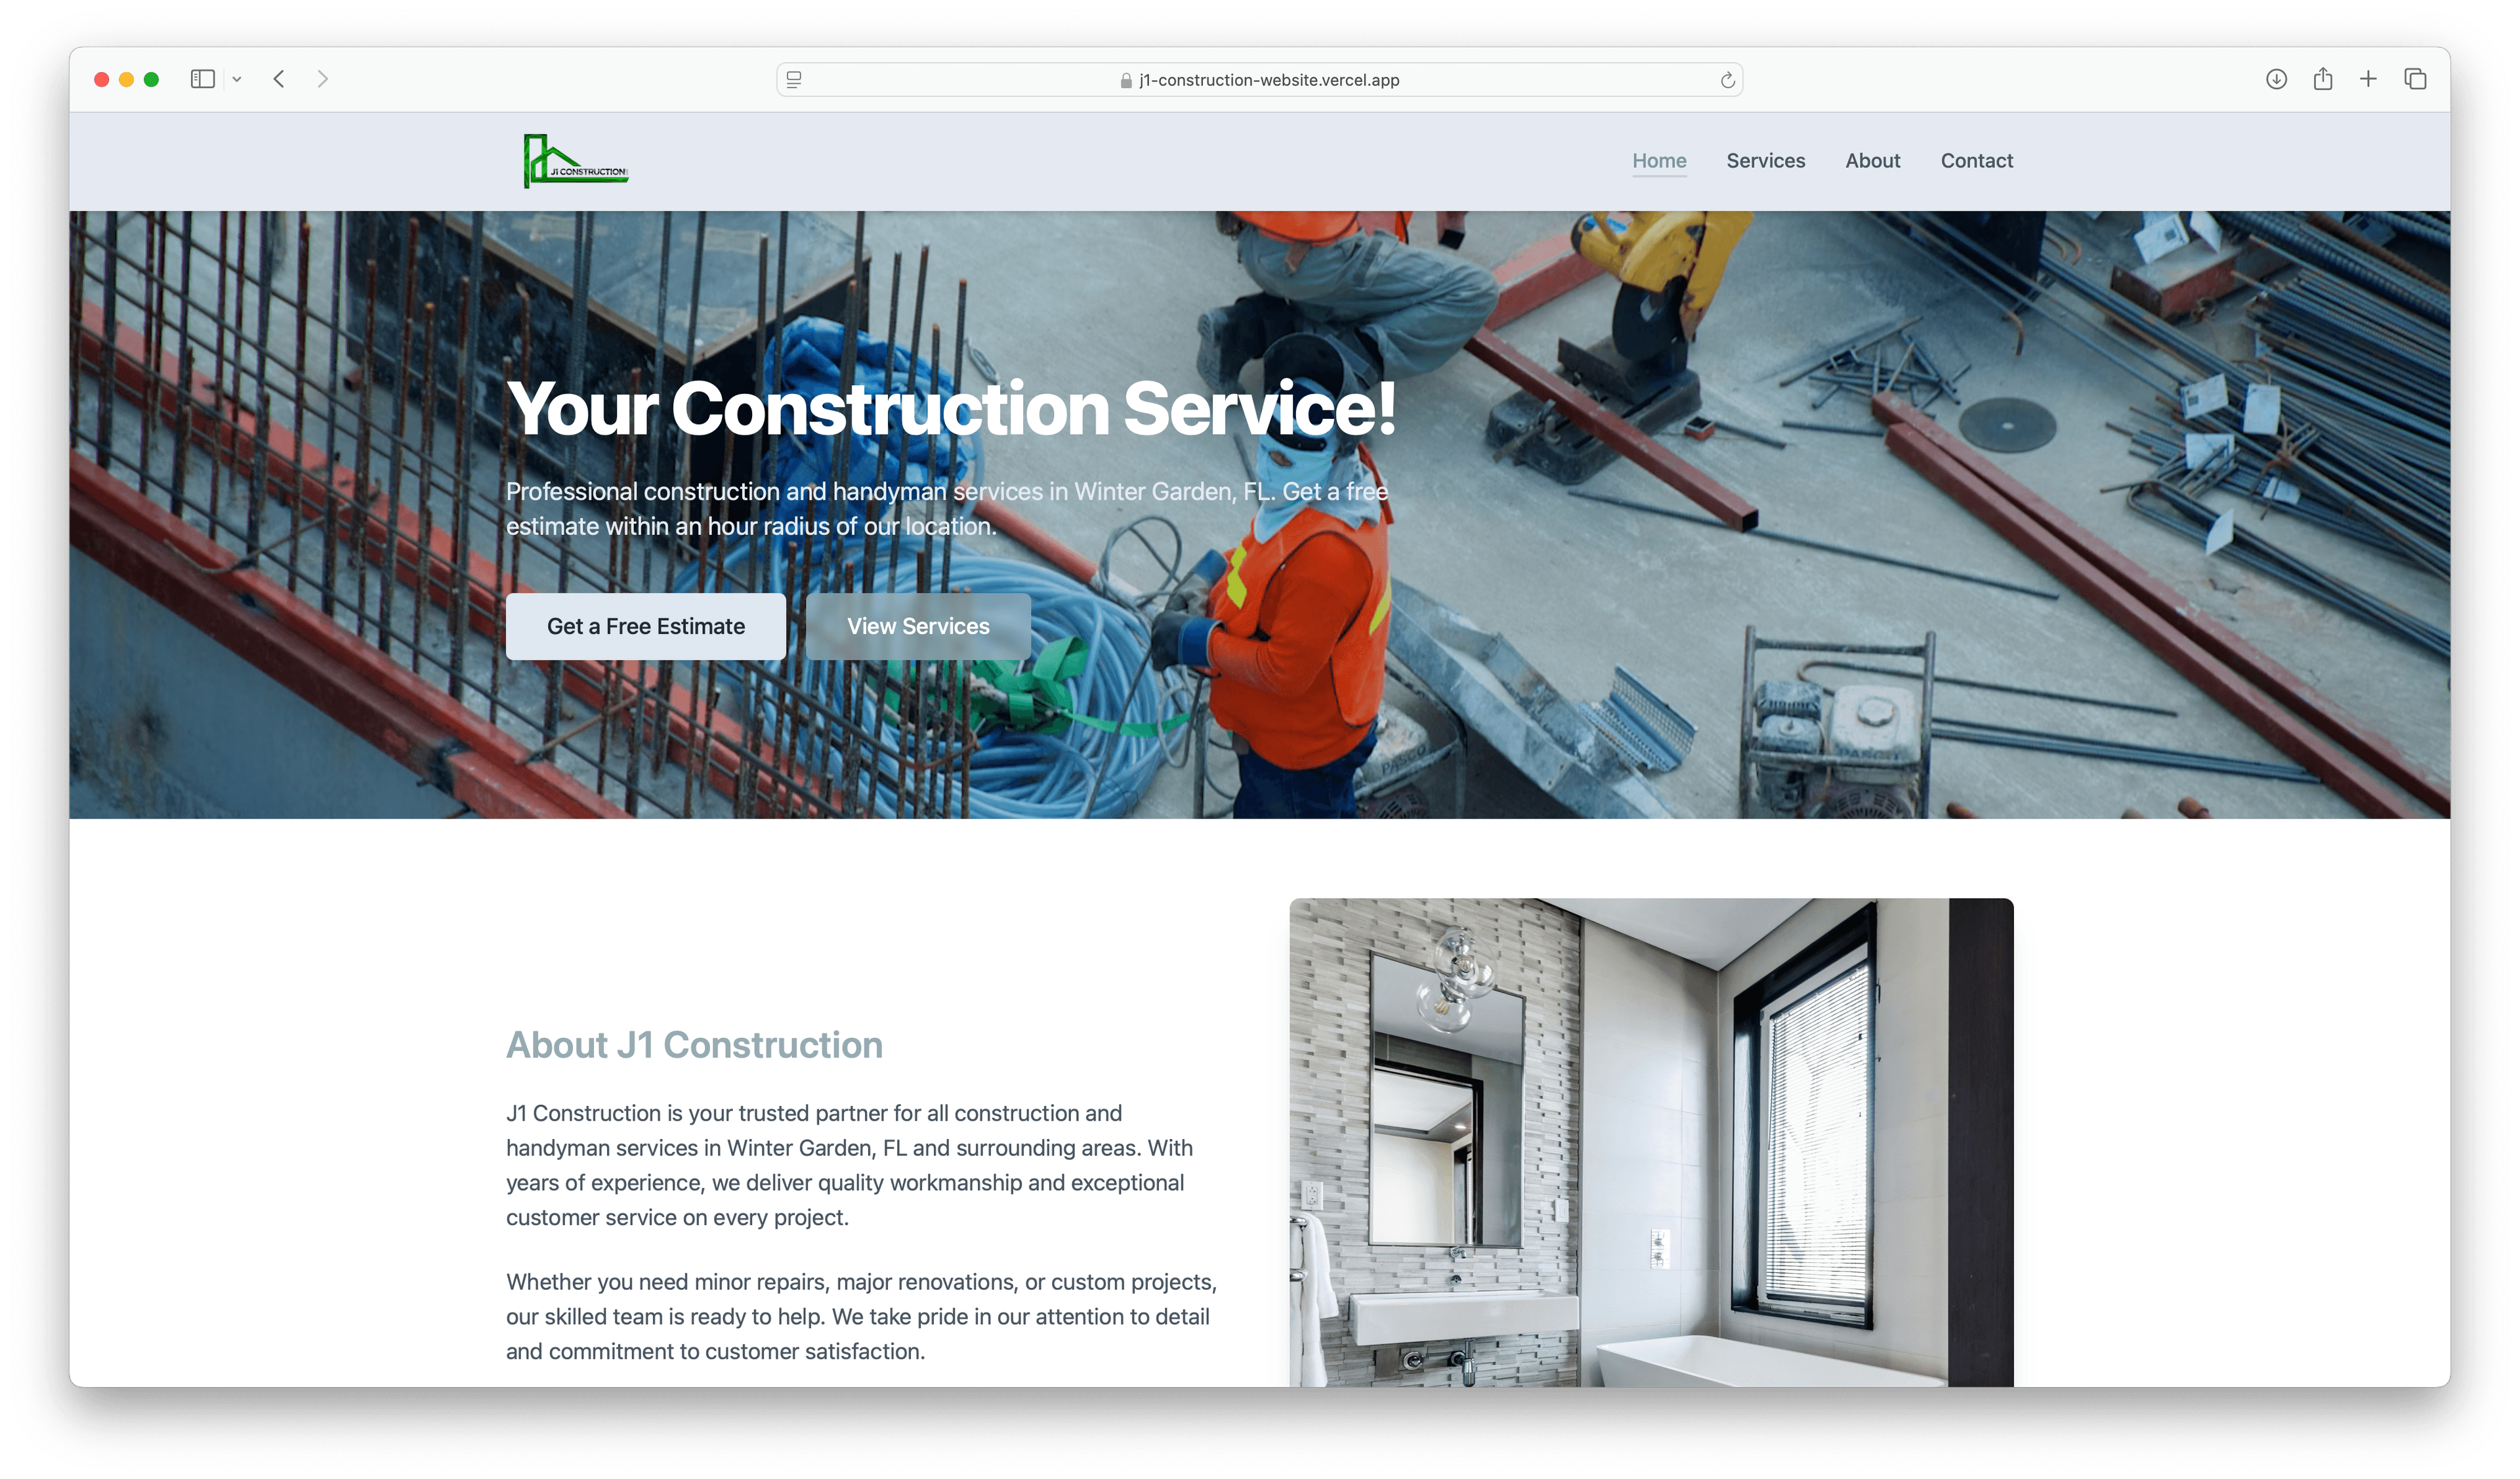Open the Share icon in toolbar
This screenshot has height=1479, width=2520.
(2322, 78)
